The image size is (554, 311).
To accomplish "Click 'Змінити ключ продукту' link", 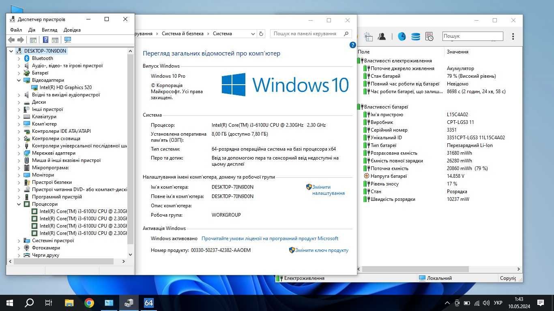I will (x=322, y=250).
